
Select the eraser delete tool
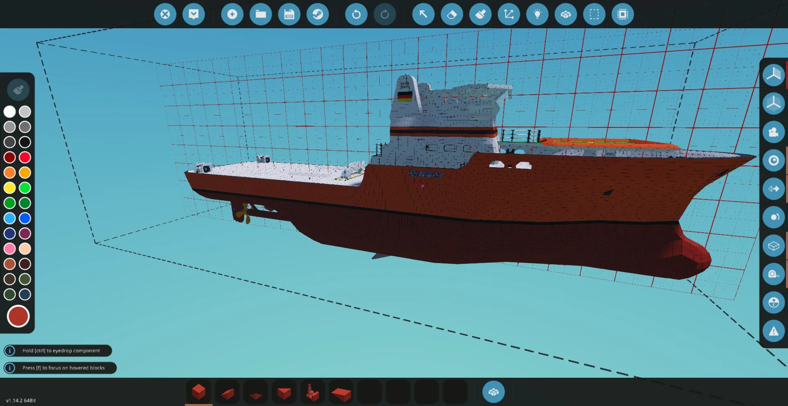tap(451, 14)
